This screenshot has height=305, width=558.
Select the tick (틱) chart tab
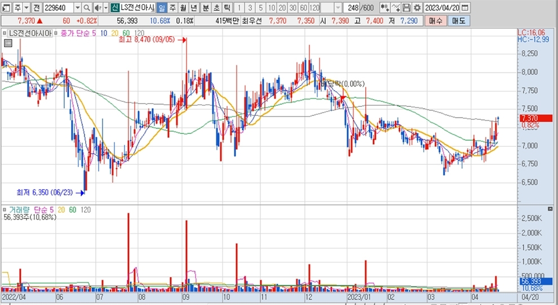click(x=226, y=8)
